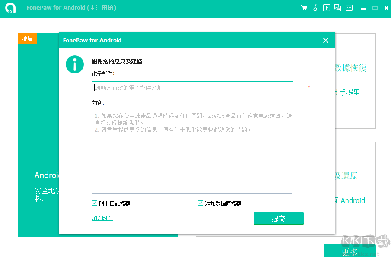Expand the ellipsis menu in title bar
The height and width of the screenshot is (257, 391).
(x=349, y=7)
